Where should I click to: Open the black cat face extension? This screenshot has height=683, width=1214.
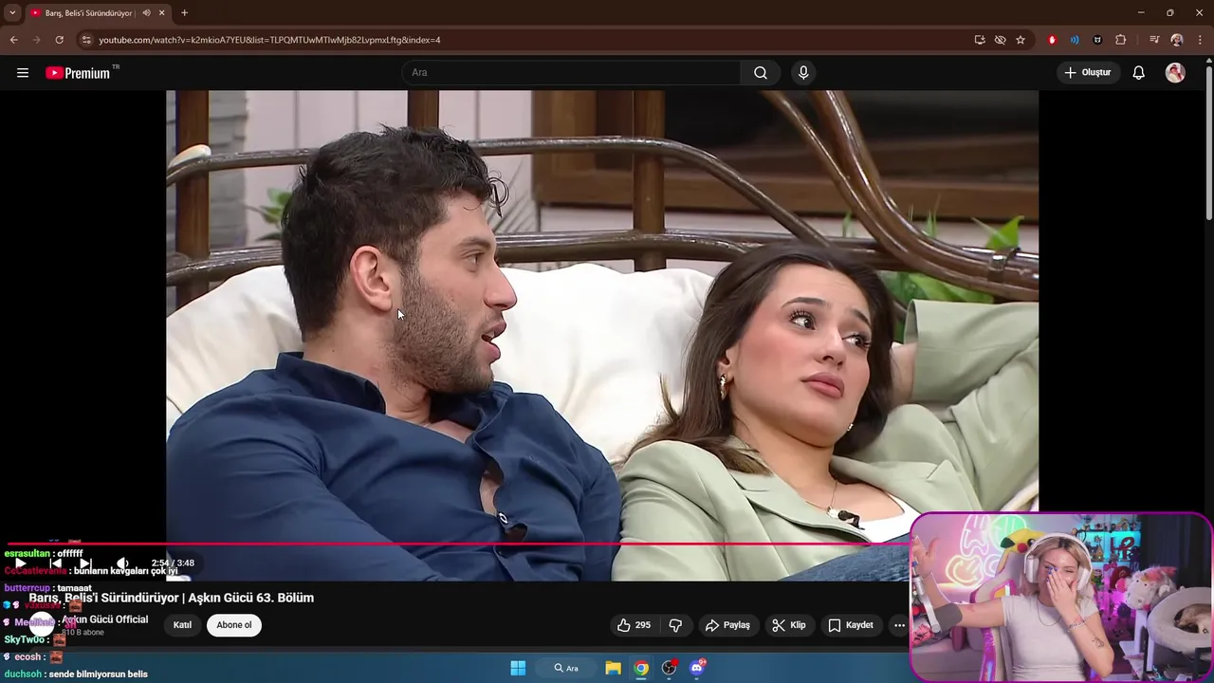pos(1097,40)
